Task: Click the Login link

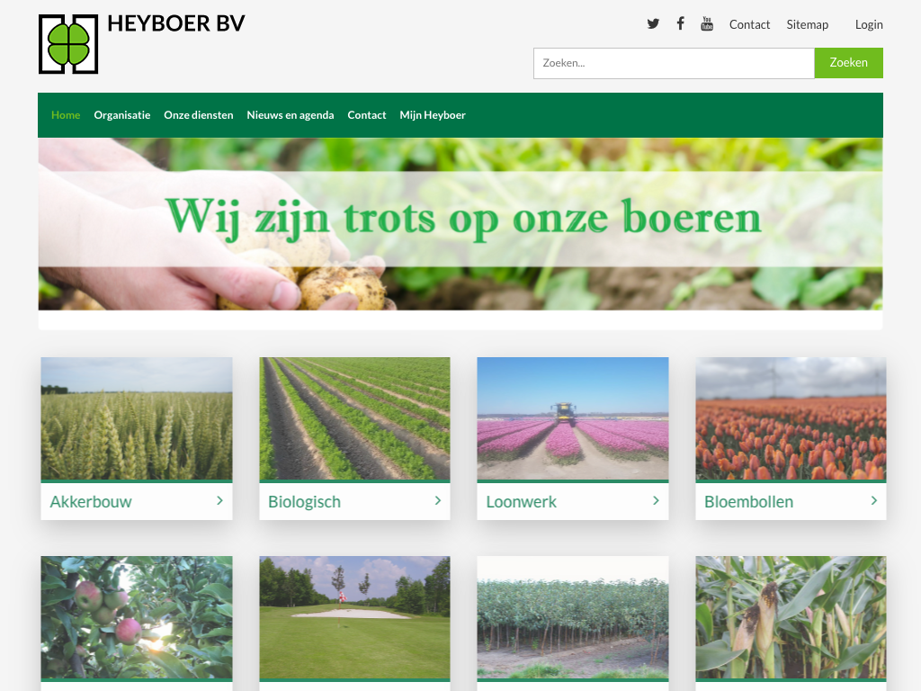Action: point(868,24)
